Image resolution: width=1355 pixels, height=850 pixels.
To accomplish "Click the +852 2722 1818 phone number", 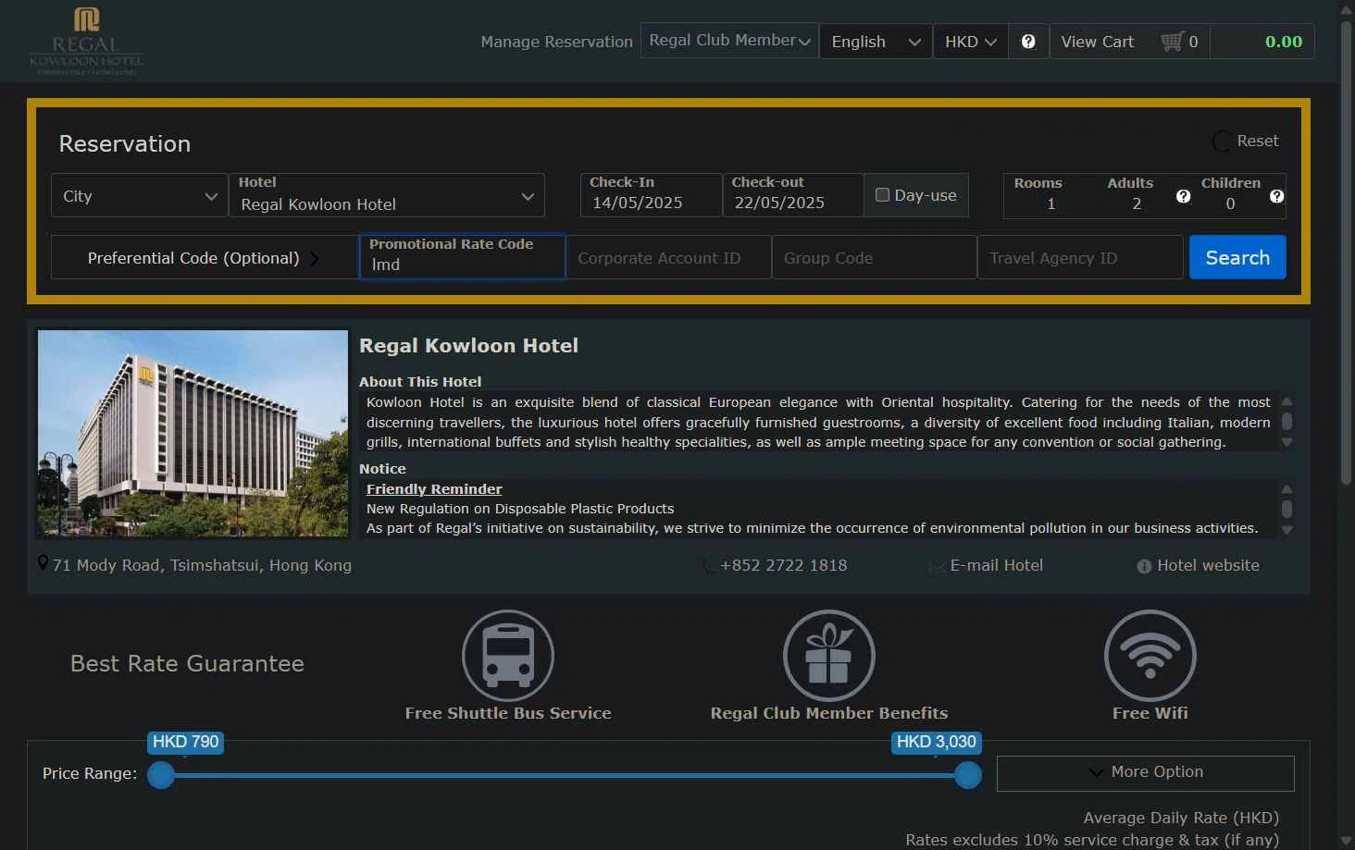I will [783, 565].
